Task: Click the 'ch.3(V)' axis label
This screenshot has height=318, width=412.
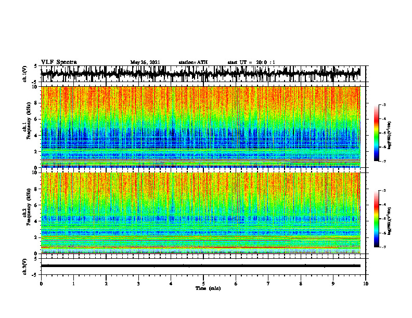Action: pyautogui.click(x=25, y=267)
